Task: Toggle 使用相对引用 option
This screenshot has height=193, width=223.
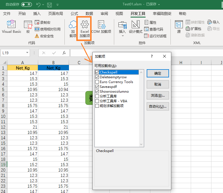Action: pyautogui.click(x=48, y=29)
